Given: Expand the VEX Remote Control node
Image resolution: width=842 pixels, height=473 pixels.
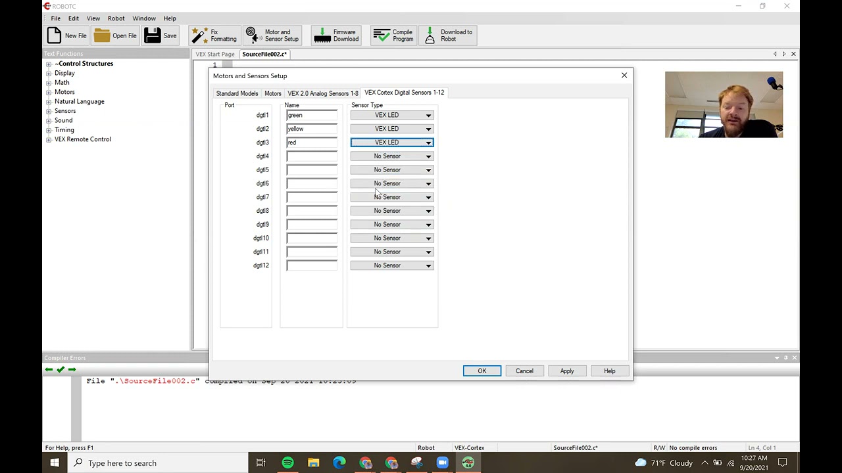Looking at the screenshot, I should [49, 139].
